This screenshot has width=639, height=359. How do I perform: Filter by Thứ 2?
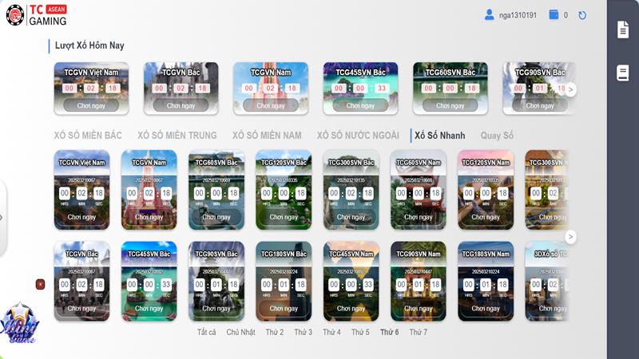[275, 332]
